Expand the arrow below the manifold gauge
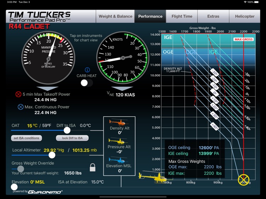 coord(48,89)
